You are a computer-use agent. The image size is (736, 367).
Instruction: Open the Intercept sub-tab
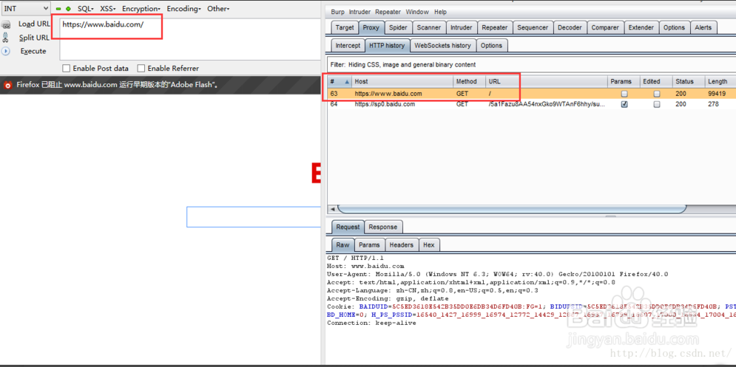coord(348,46)
